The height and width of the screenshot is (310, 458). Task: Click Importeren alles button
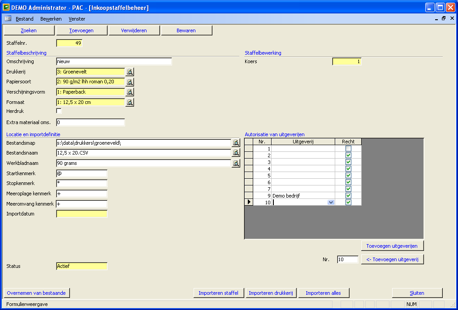click(324, 293)
